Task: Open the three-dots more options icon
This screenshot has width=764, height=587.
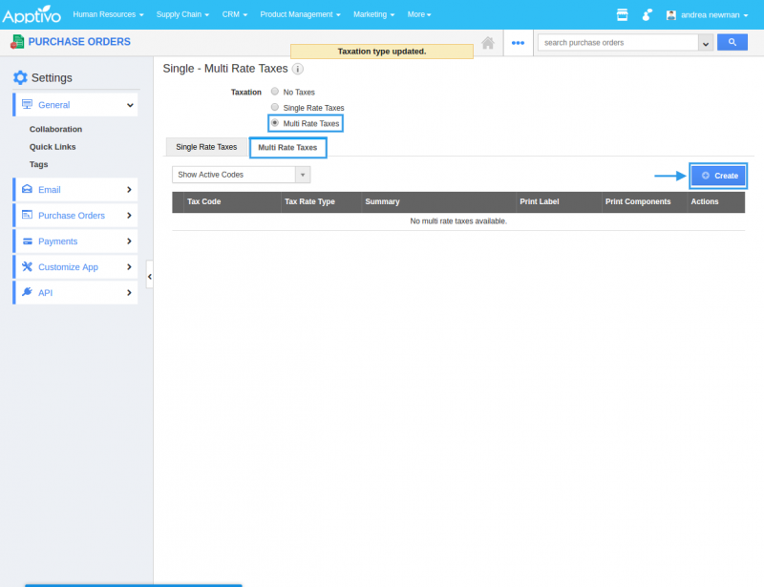Action: point(519,43)
